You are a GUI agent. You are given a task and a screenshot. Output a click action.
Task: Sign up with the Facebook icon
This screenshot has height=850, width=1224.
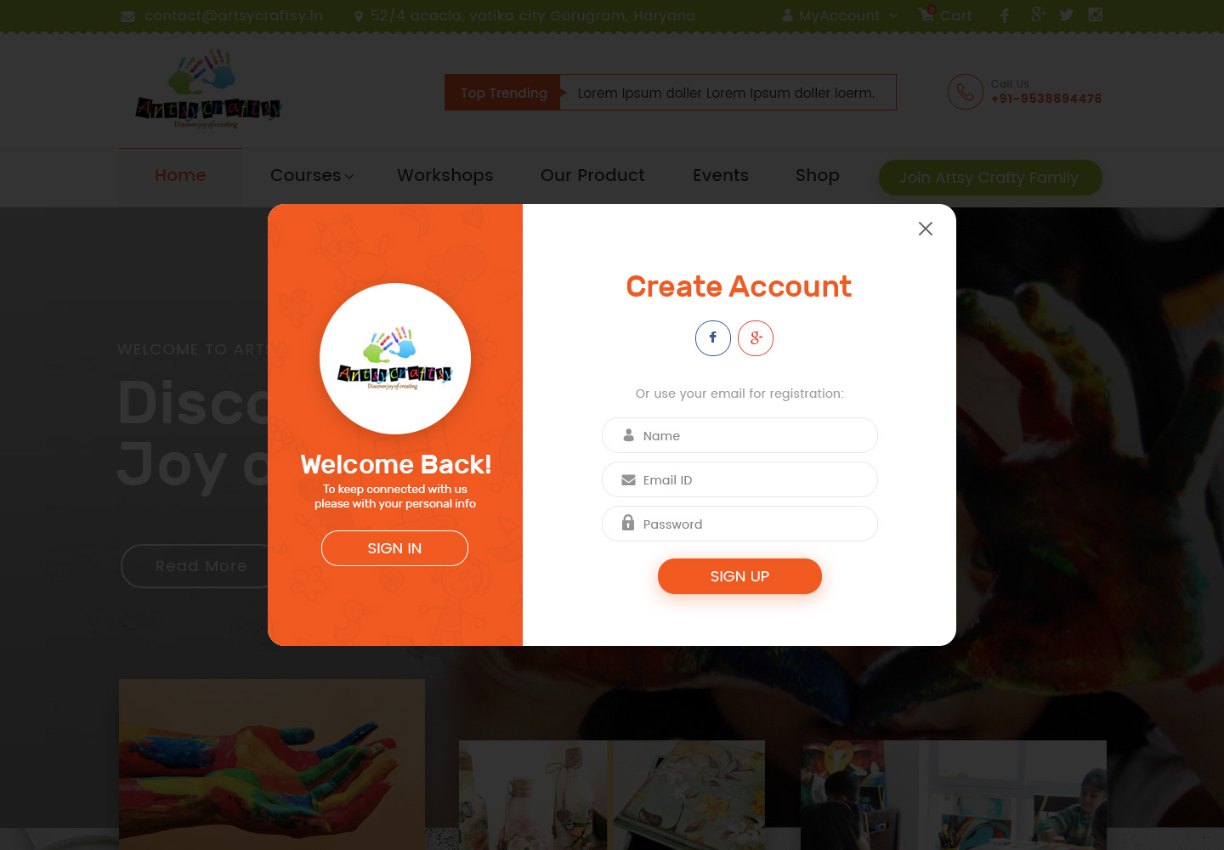pyautogui.click(x=713, y=338)
